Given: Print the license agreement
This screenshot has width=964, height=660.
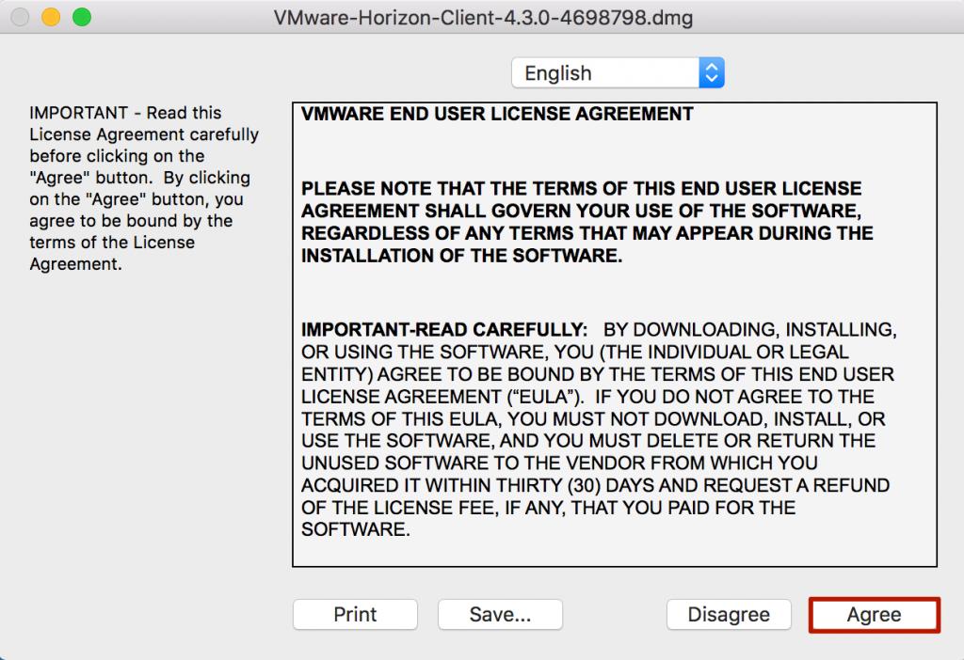Looking at the screenshot, I should pyautogui.click(x=355, y=615).
